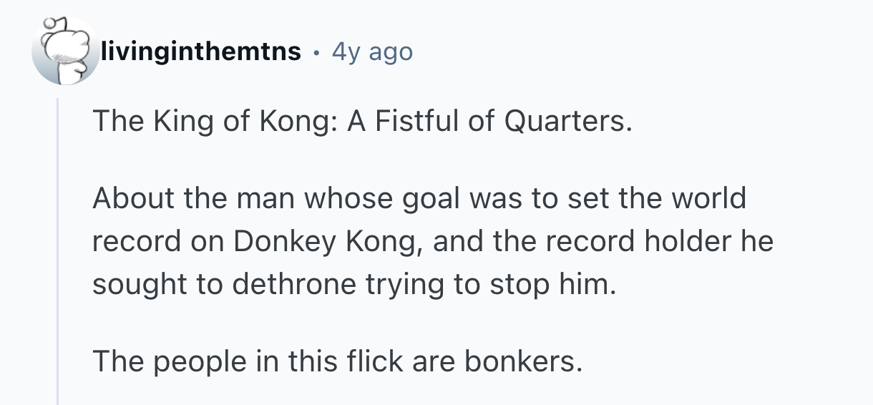873x405 pixels.
Task: Collapse the comment using the thread line
Action: 59,250
